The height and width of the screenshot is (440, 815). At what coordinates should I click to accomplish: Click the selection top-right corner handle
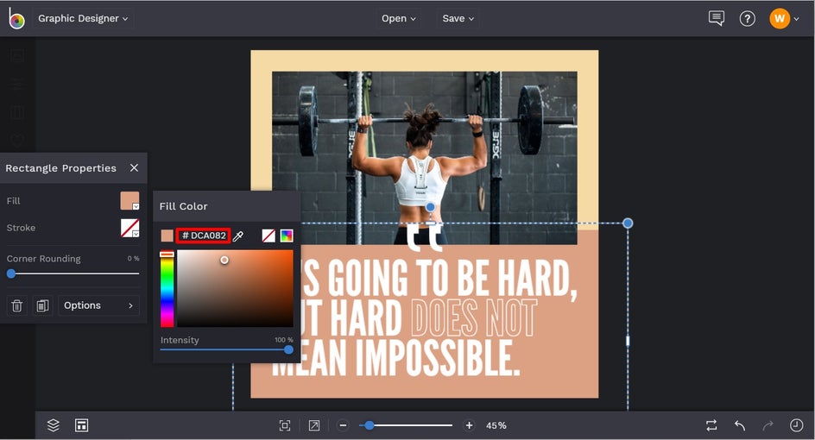click(628, 223)
